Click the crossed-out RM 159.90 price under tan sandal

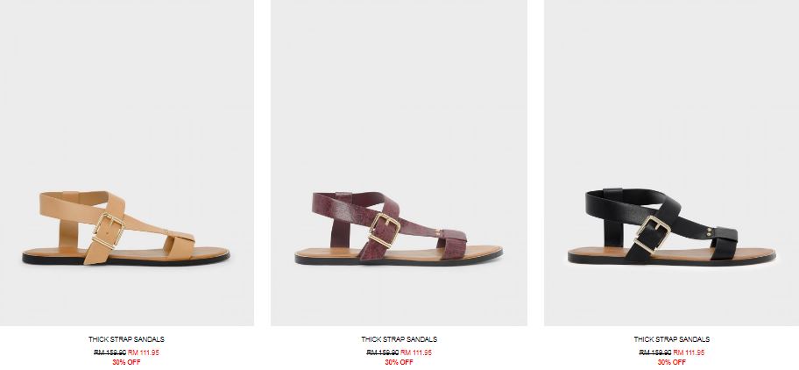click(x=110, y=352)
